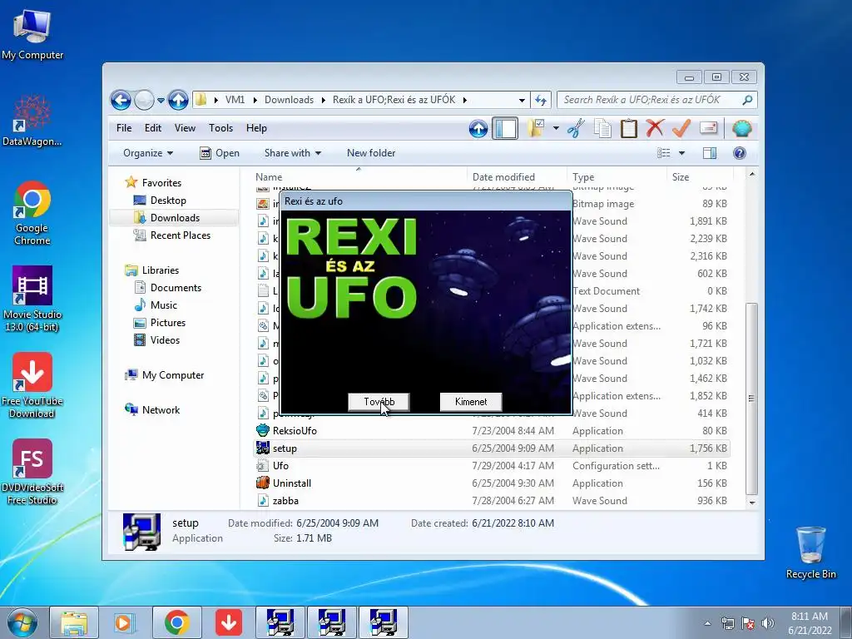Click the blue Help question mark icon
This screenshot has height=639, width=852.
click(x=740, y=153)
